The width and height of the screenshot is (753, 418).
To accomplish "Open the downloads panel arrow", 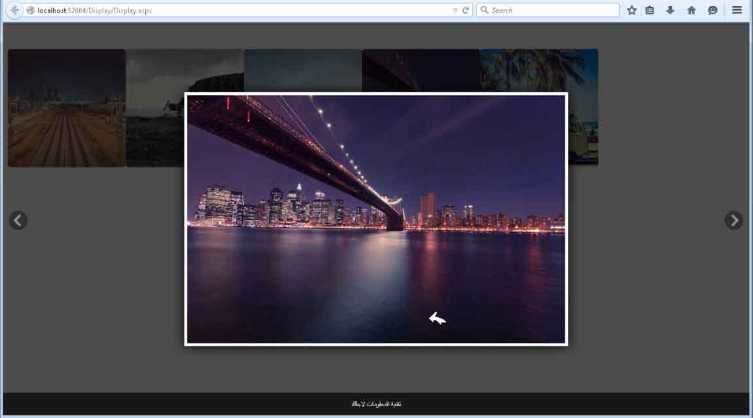I will pyautogui.click(x=670, y=10).
